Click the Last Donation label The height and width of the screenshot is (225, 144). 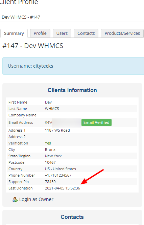[x=21, y=188]
